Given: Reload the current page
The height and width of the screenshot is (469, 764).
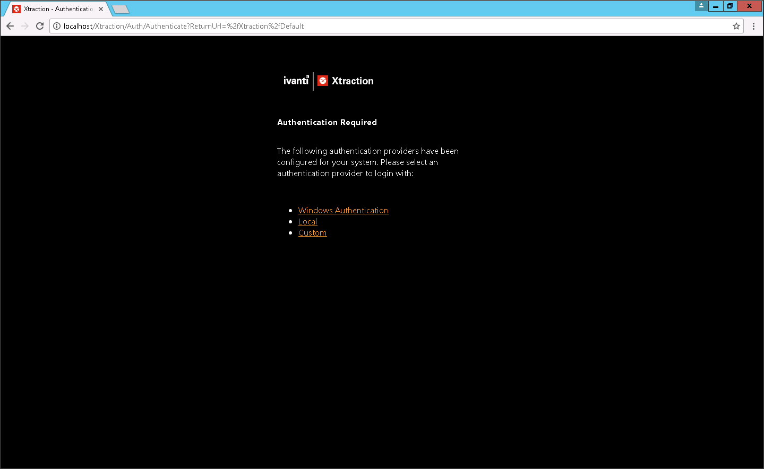Looking at the screenshot, I should [x=40, y=26].
